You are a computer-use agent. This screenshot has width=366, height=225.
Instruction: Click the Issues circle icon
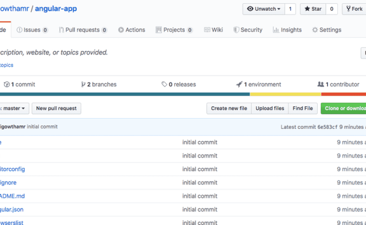click(x=19, y=30)
